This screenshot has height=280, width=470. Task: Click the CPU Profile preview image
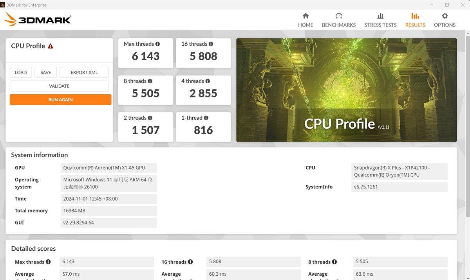click(x=347, y=90)
